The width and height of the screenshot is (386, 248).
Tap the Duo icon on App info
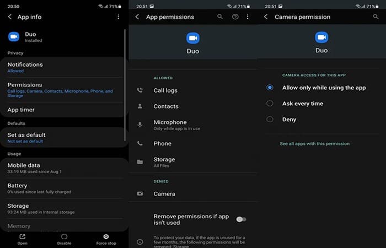[14, 37]
